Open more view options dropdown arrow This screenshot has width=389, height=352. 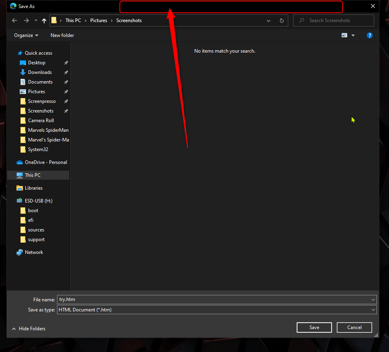[353, 35]
